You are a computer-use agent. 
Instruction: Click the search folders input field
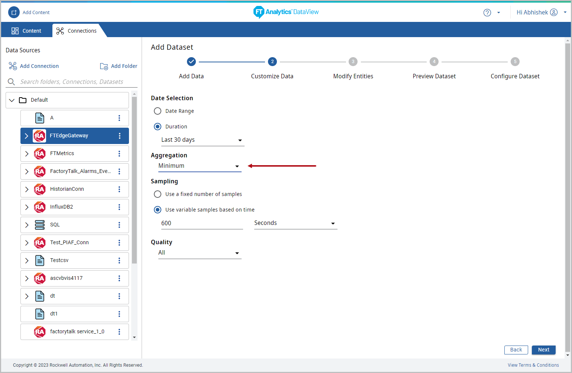72,82
